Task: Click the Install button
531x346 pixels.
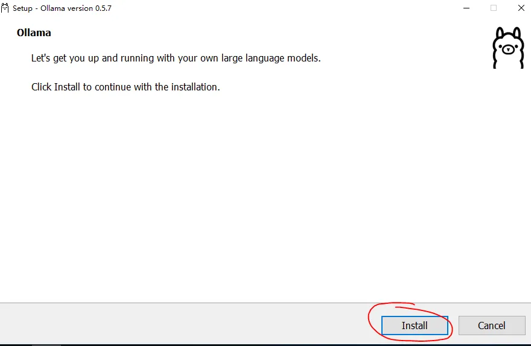Action: pos(415,326)
